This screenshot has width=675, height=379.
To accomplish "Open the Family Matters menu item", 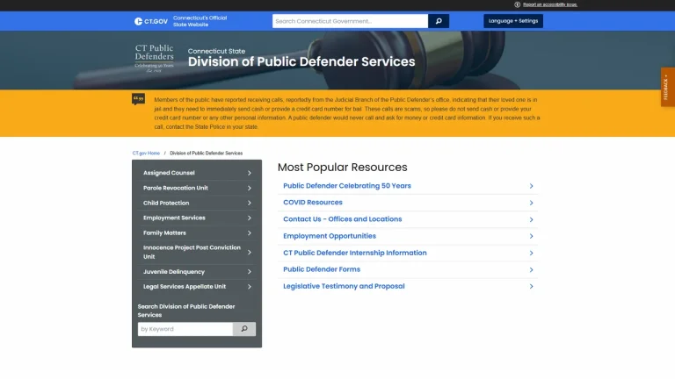I will 164,232.
